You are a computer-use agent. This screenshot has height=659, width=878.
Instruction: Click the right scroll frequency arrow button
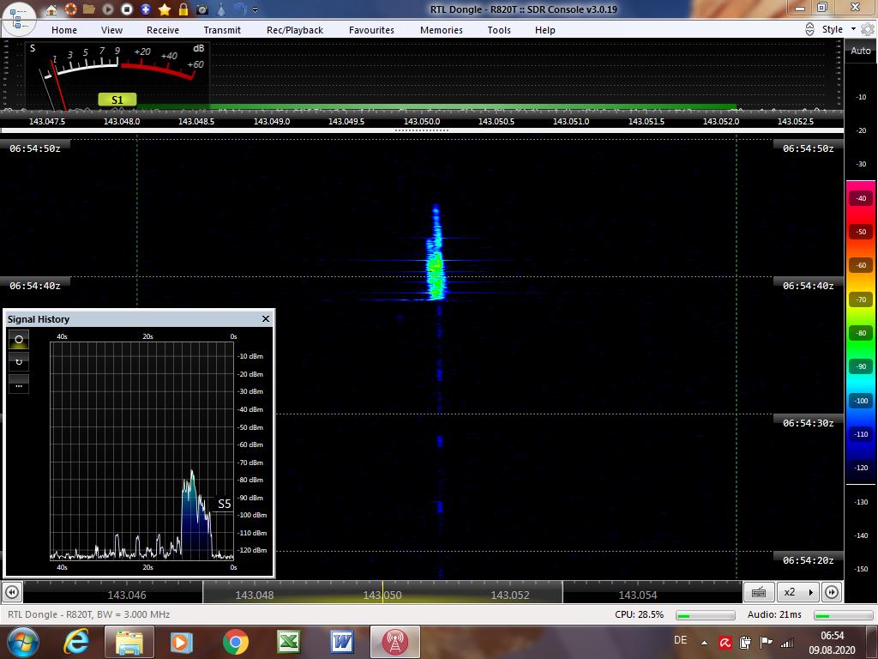tap(832, 592)
